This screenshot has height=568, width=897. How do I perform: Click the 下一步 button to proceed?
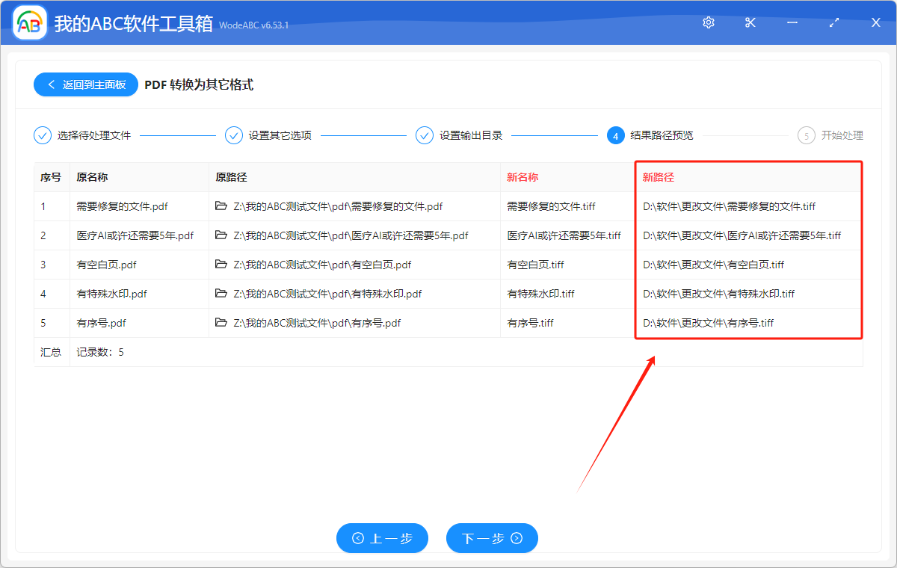click(x=492, y=538)
